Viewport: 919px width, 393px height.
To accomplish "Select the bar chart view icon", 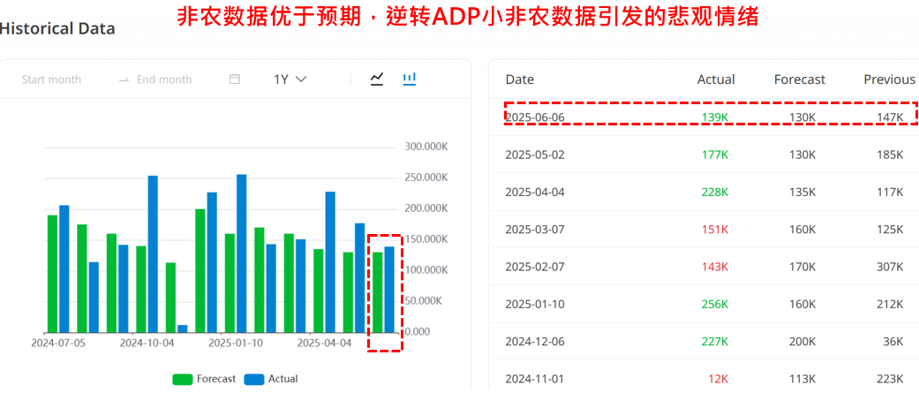I will click(410, 79).
